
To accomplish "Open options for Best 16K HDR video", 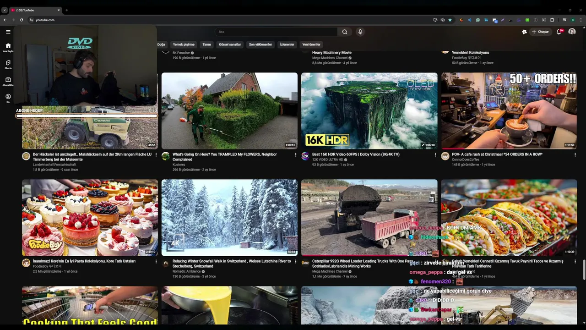I will tap(435, 155).
